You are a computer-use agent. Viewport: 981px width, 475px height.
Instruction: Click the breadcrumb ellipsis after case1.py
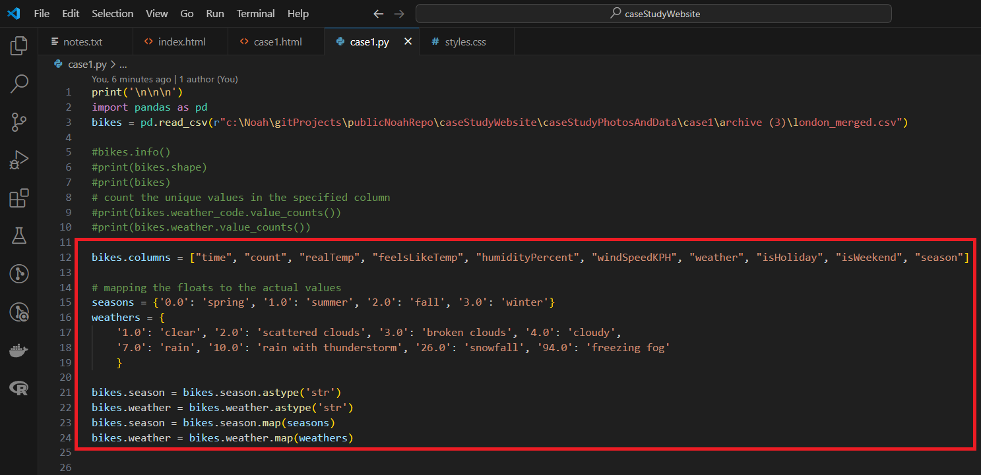(x=123, y=65)
